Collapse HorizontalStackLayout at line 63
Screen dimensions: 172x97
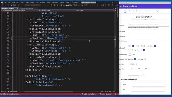click(x=12, y=57)
